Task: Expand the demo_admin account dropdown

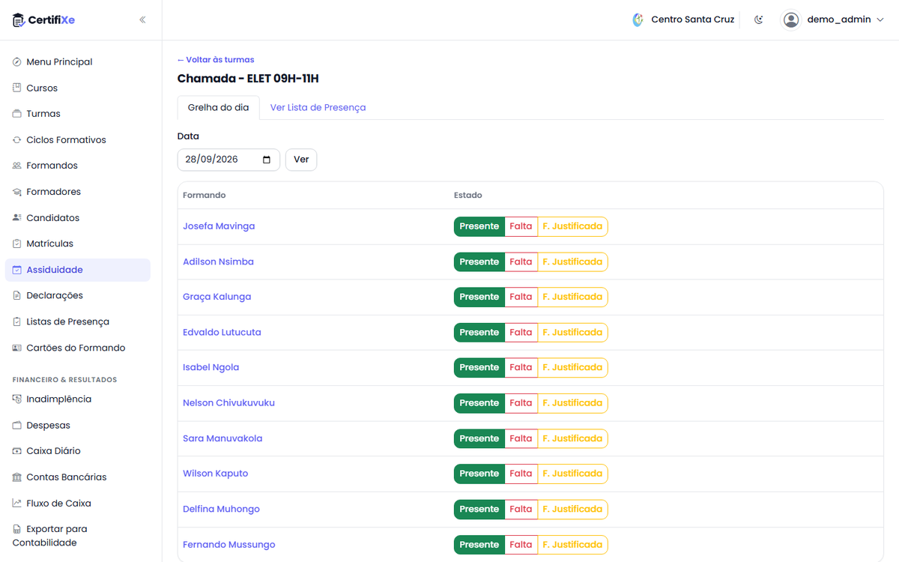Action: coord(880,20)
